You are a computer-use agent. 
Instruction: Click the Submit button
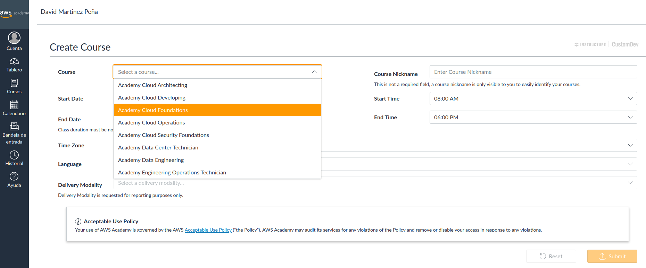(612, 256)
